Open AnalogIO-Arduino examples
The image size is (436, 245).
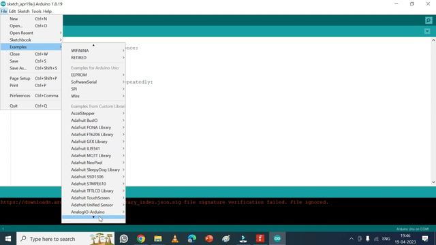click(x=94, y=212)
